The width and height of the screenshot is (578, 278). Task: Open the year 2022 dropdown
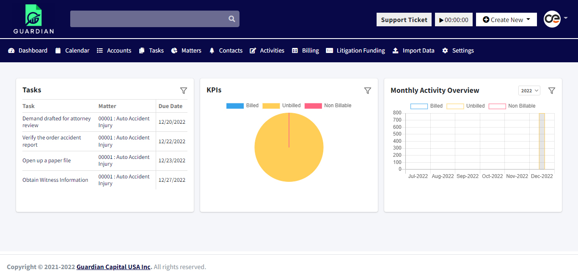[x=529, y=90]
